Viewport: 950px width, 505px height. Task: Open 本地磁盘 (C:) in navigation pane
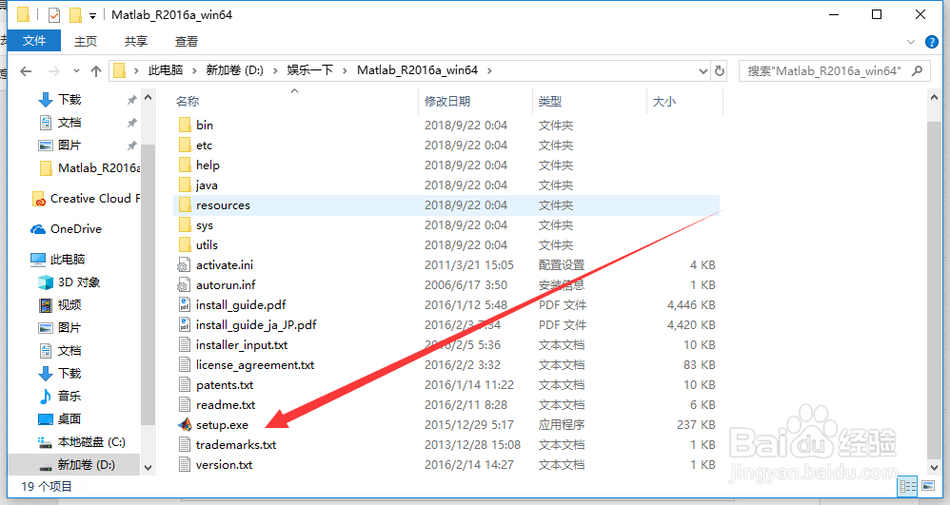tap(82, 442)
